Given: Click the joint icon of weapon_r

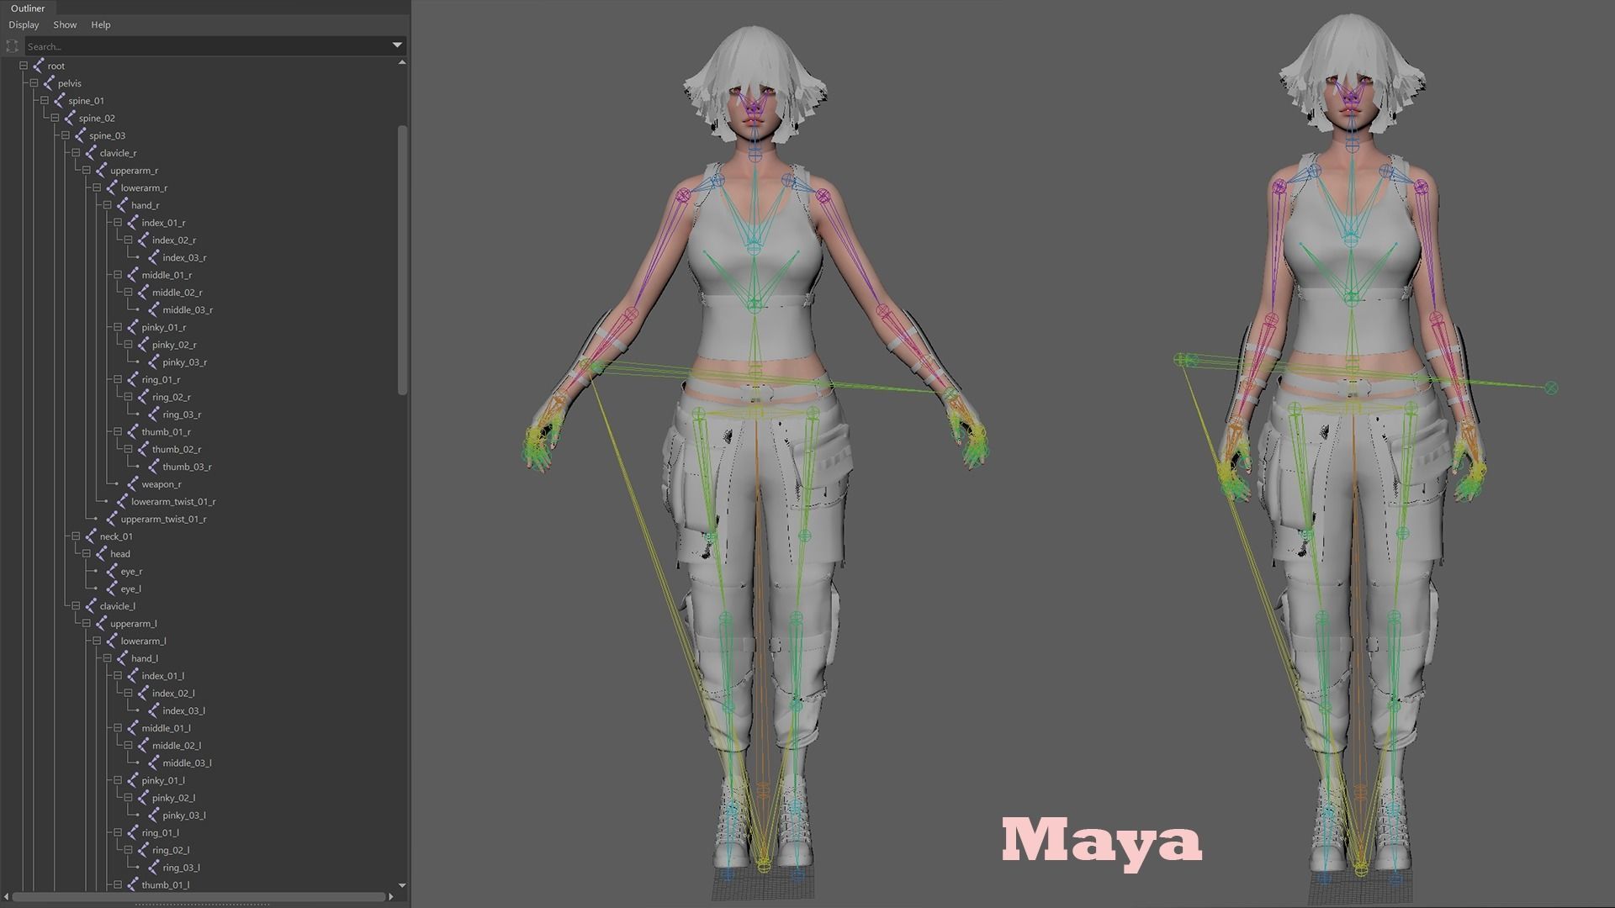Looking at the screenshot, I should pos(133,484).
